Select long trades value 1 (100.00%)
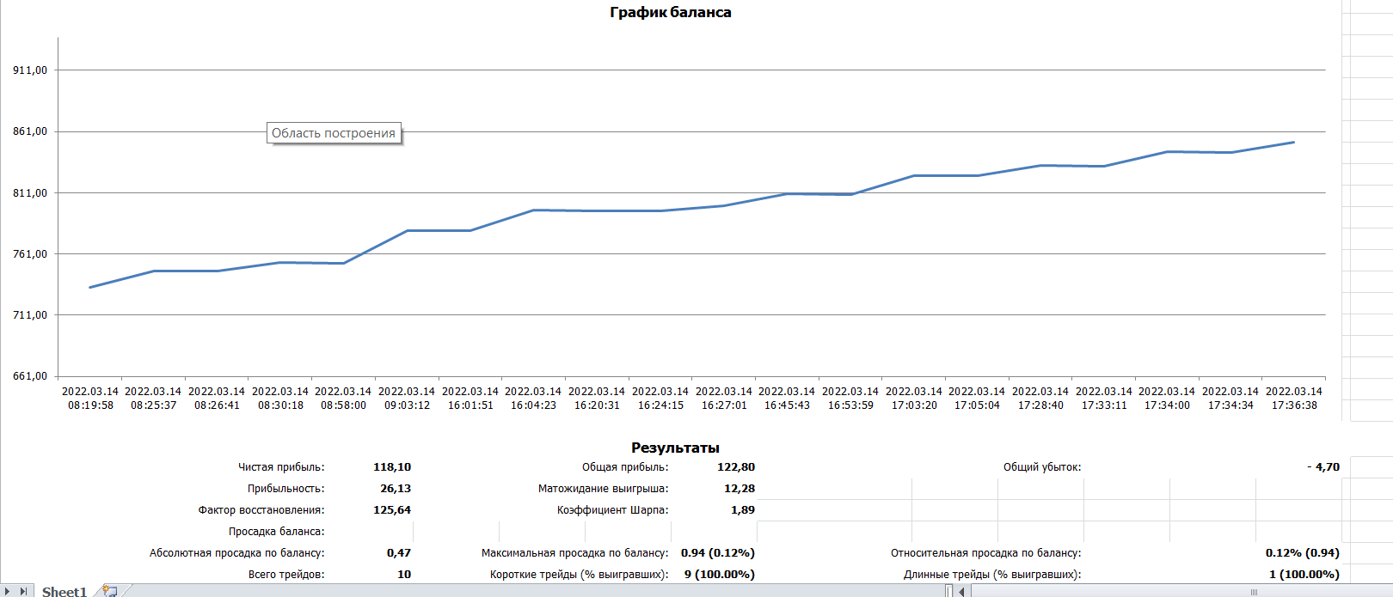 coord(1304,575)
